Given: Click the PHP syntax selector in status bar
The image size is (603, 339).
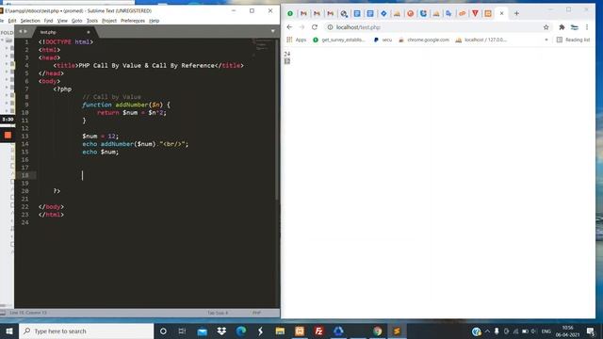Looking at the screenshot, I should [256, 313].
